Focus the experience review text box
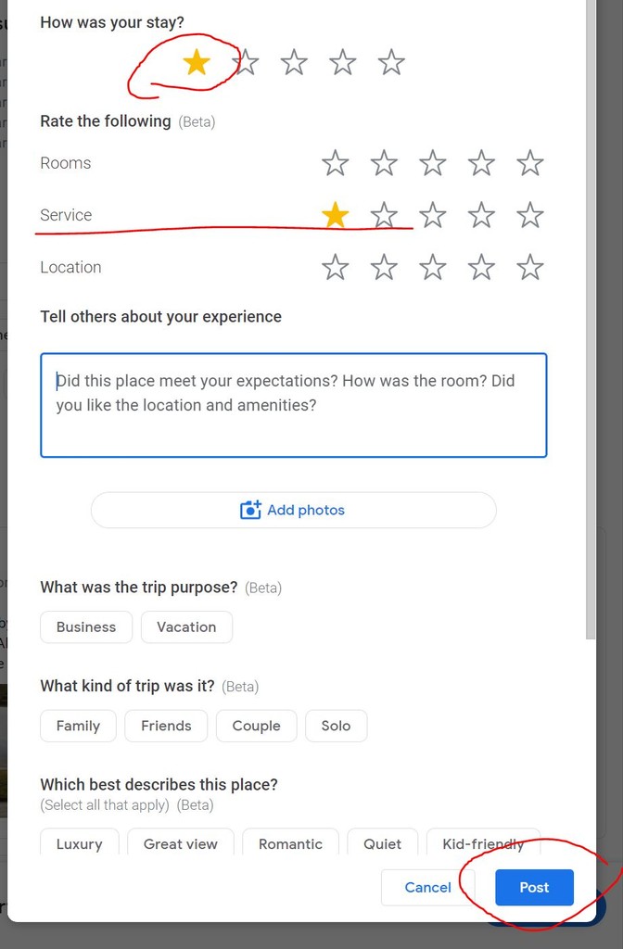 294,405
